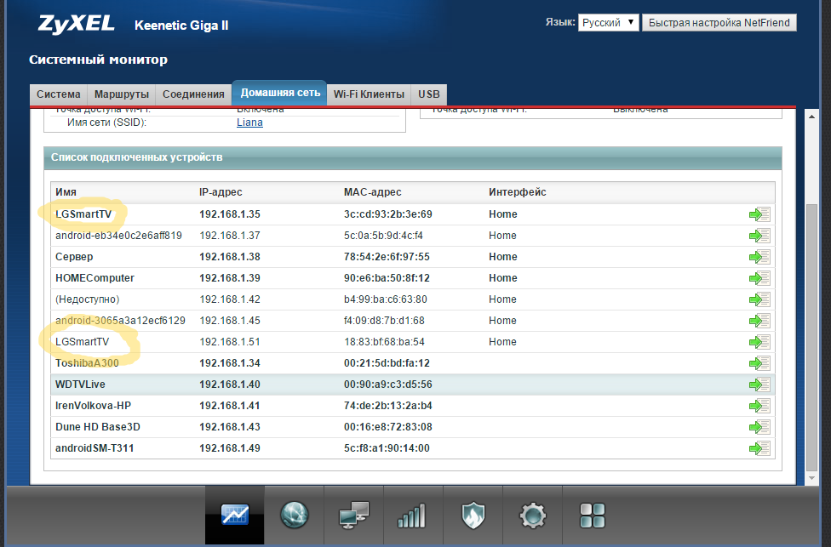Open the Liana SSID link
Viewport: 831px width, 547px height.
pyautogui.click(x=249, y=123)
